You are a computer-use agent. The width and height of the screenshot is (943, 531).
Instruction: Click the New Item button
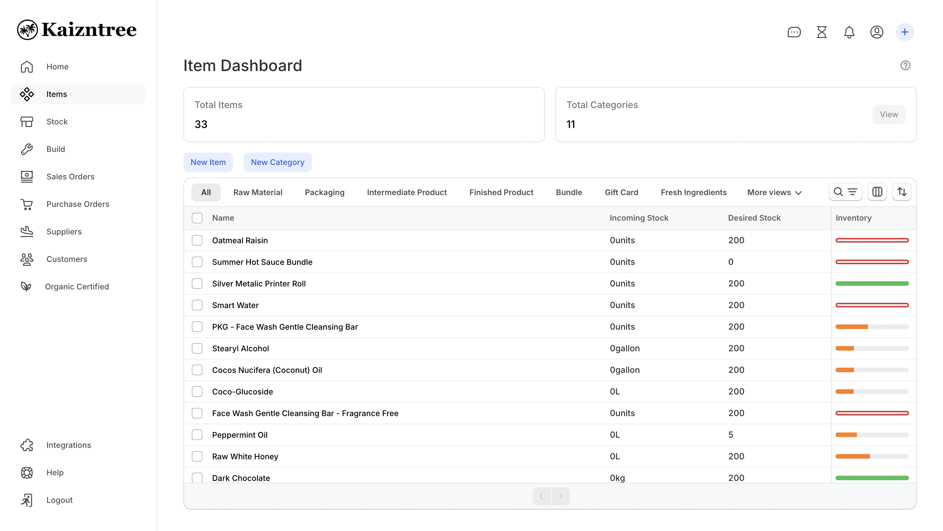tap(208, 162)
